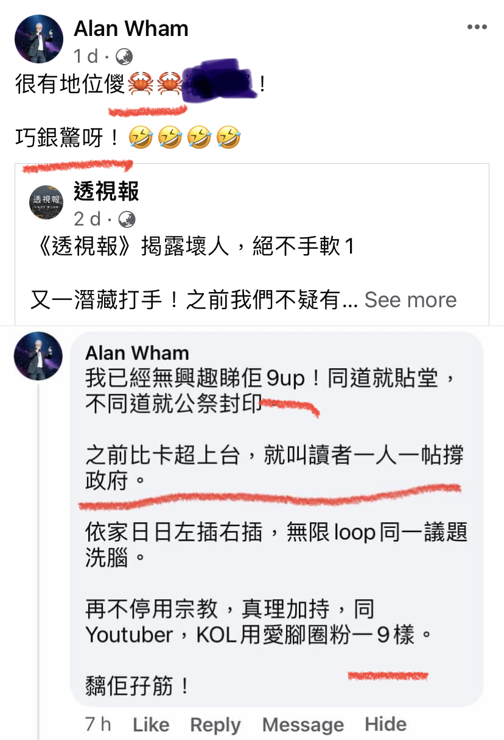The width and height of the screenshot is (504, 740).
Task: Hide Alan Wham's comment
Action: (x=385, y=724)
